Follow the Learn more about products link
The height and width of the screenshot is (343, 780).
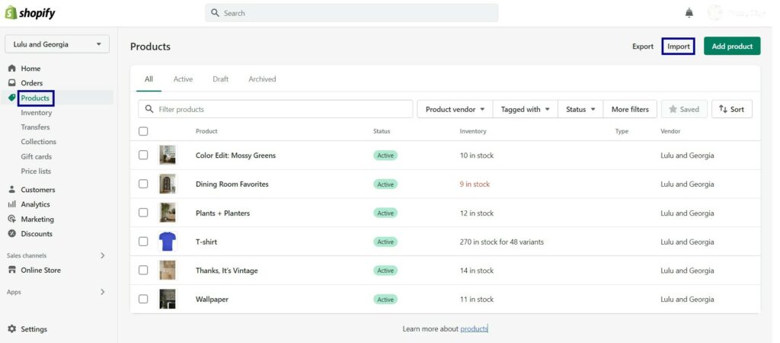click(474, 329)
